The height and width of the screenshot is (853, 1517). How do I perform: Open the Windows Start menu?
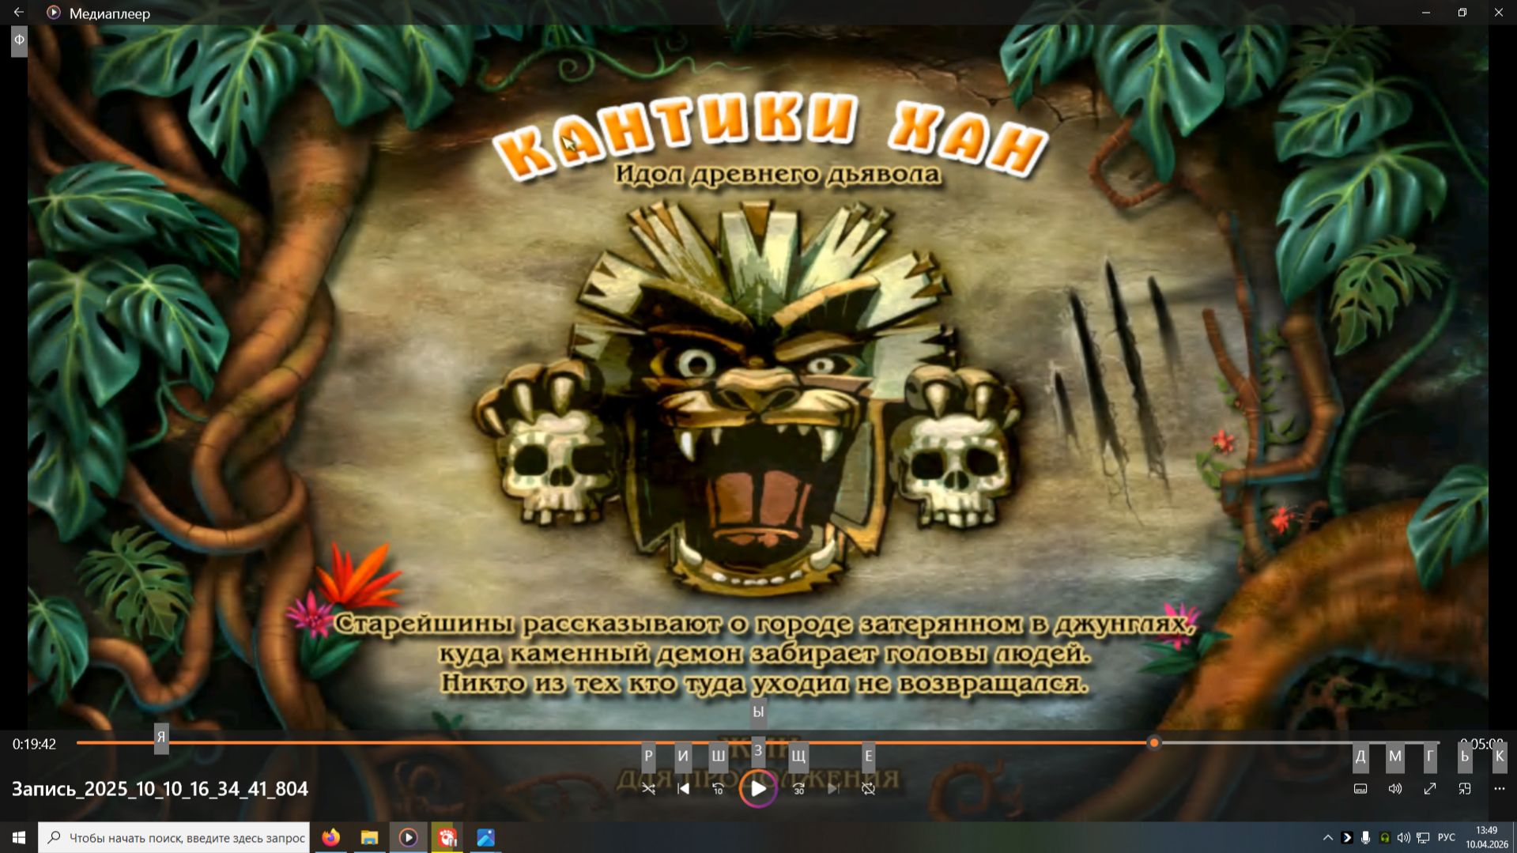19,837
